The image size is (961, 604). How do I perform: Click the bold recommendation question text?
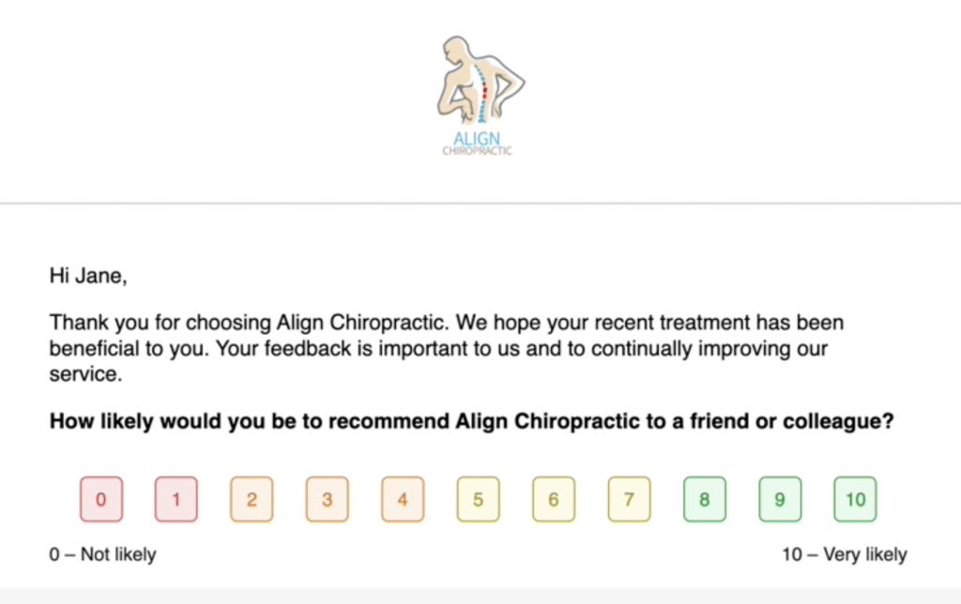pos(471,421)
